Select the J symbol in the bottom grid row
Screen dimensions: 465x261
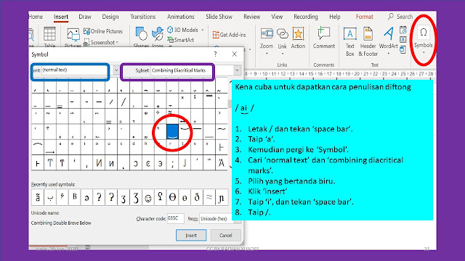point(185,162)
